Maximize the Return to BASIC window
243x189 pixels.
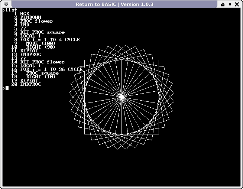tap(230, 4)
